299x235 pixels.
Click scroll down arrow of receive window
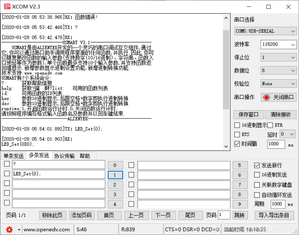[x=226, y=146]
